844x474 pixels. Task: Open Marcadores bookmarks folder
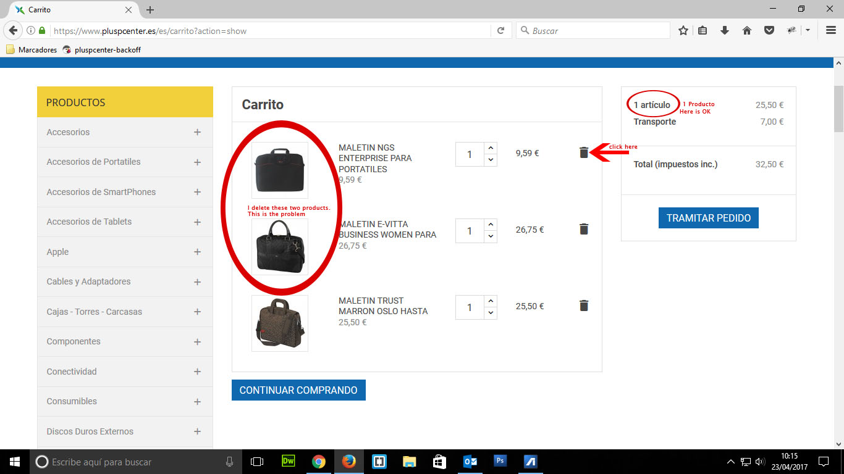click(x=32, y=49)
